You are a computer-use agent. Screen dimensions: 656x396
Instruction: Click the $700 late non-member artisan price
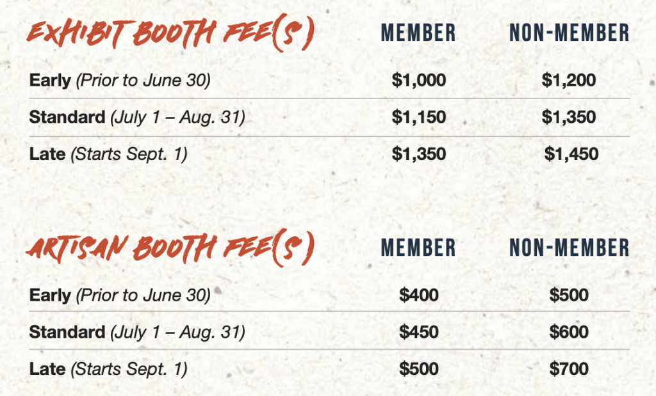click(569, 369)
